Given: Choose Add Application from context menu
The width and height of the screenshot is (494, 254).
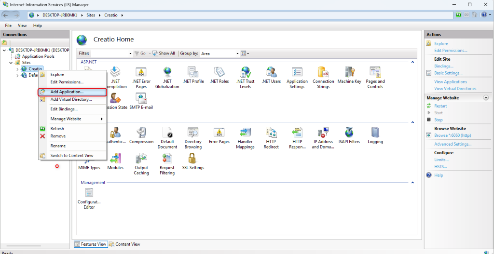Looking at the screenshot, I should 72,92.
